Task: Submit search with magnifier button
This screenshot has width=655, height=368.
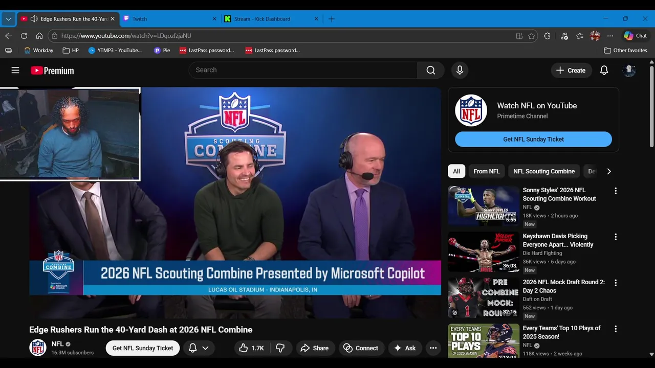Action: [431, 70]
